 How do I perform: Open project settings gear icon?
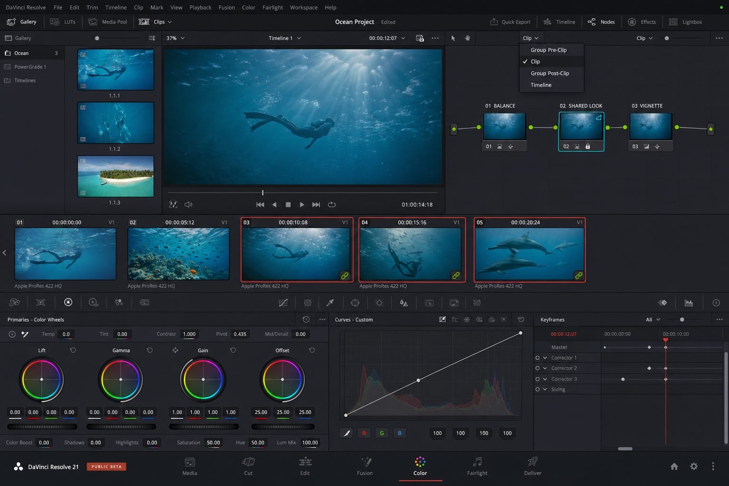(x=694, y=467)
